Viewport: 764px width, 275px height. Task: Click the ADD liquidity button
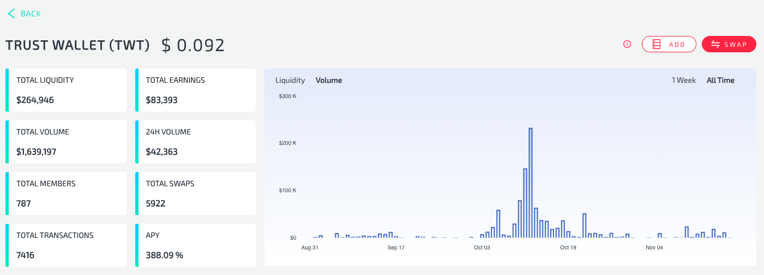[669, 45]
